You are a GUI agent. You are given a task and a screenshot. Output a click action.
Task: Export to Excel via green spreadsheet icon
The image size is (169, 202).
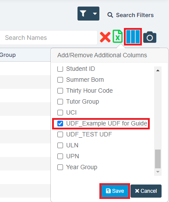click(x=117, y=36)
